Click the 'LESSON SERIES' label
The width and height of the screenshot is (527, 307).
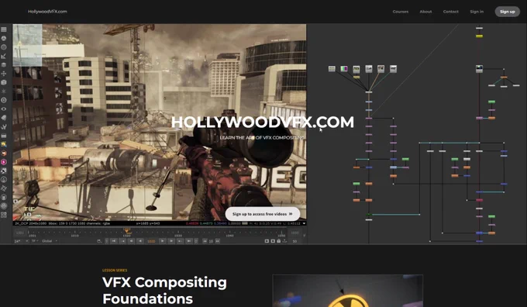[115, 270]
